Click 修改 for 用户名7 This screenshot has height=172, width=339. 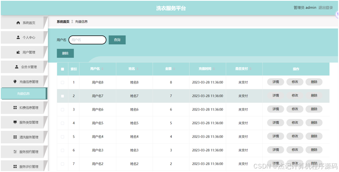point(295,95)
